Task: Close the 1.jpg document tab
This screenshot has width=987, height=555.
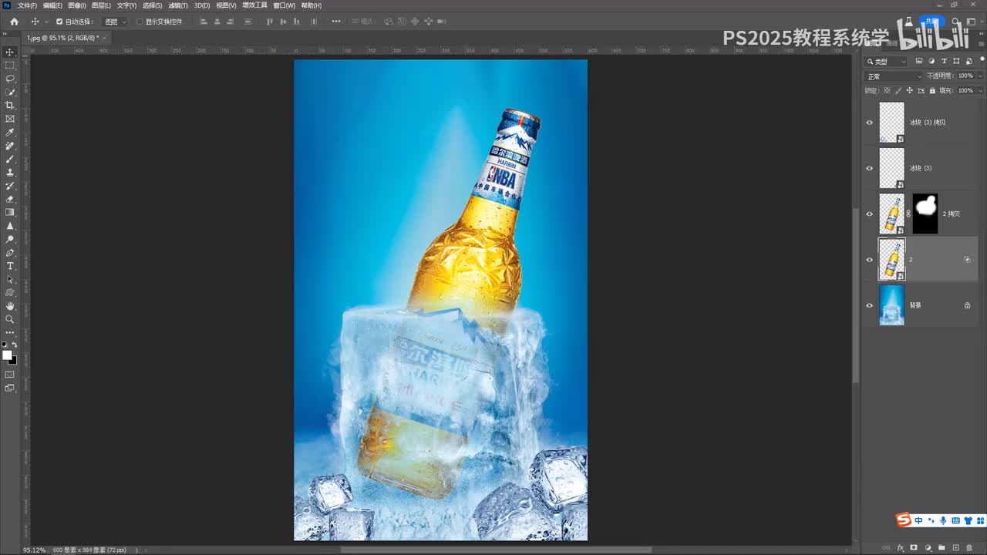Action: pos(104,37)
